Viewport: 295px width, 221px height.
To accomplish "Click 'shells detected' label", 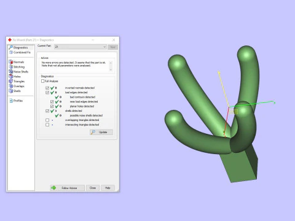I will (x=73, y=111).
